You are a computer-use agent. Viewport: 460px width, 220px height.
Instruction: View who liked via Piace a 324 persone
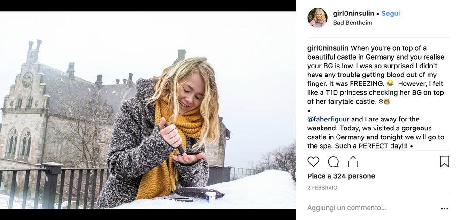click(x=341, y=176)
